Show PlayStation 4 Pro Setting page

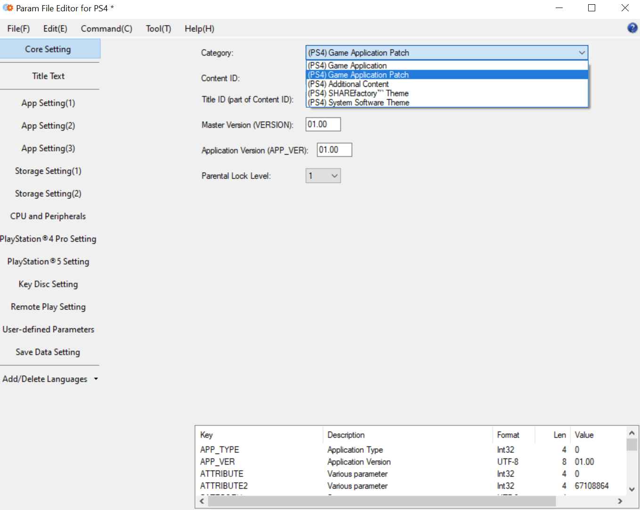click(49, 239)
